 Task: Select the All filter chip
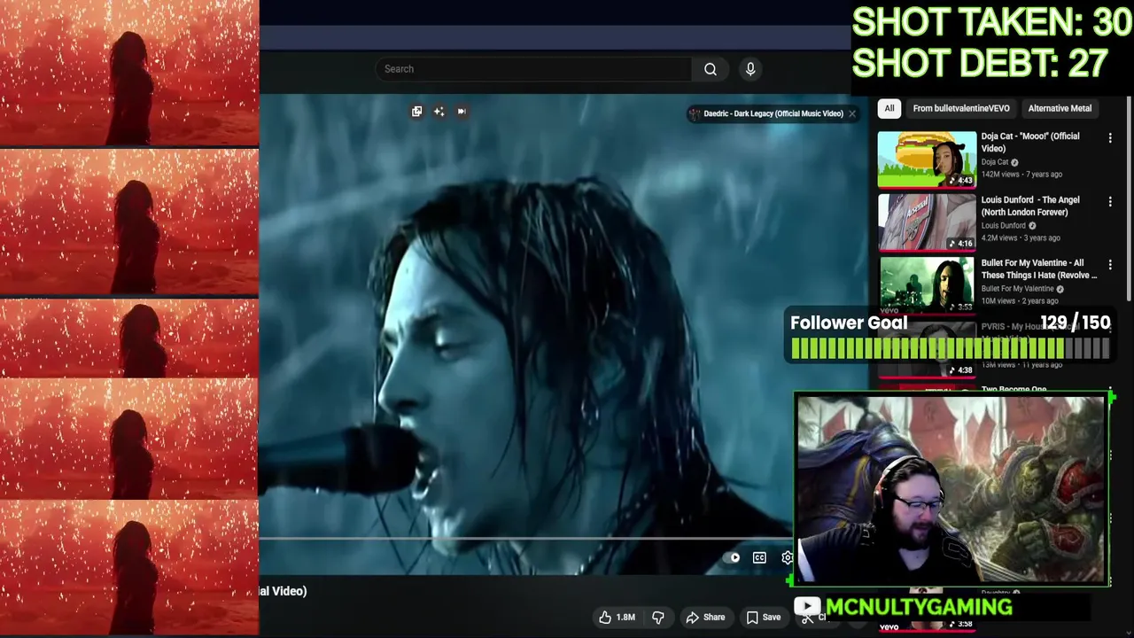889,108
